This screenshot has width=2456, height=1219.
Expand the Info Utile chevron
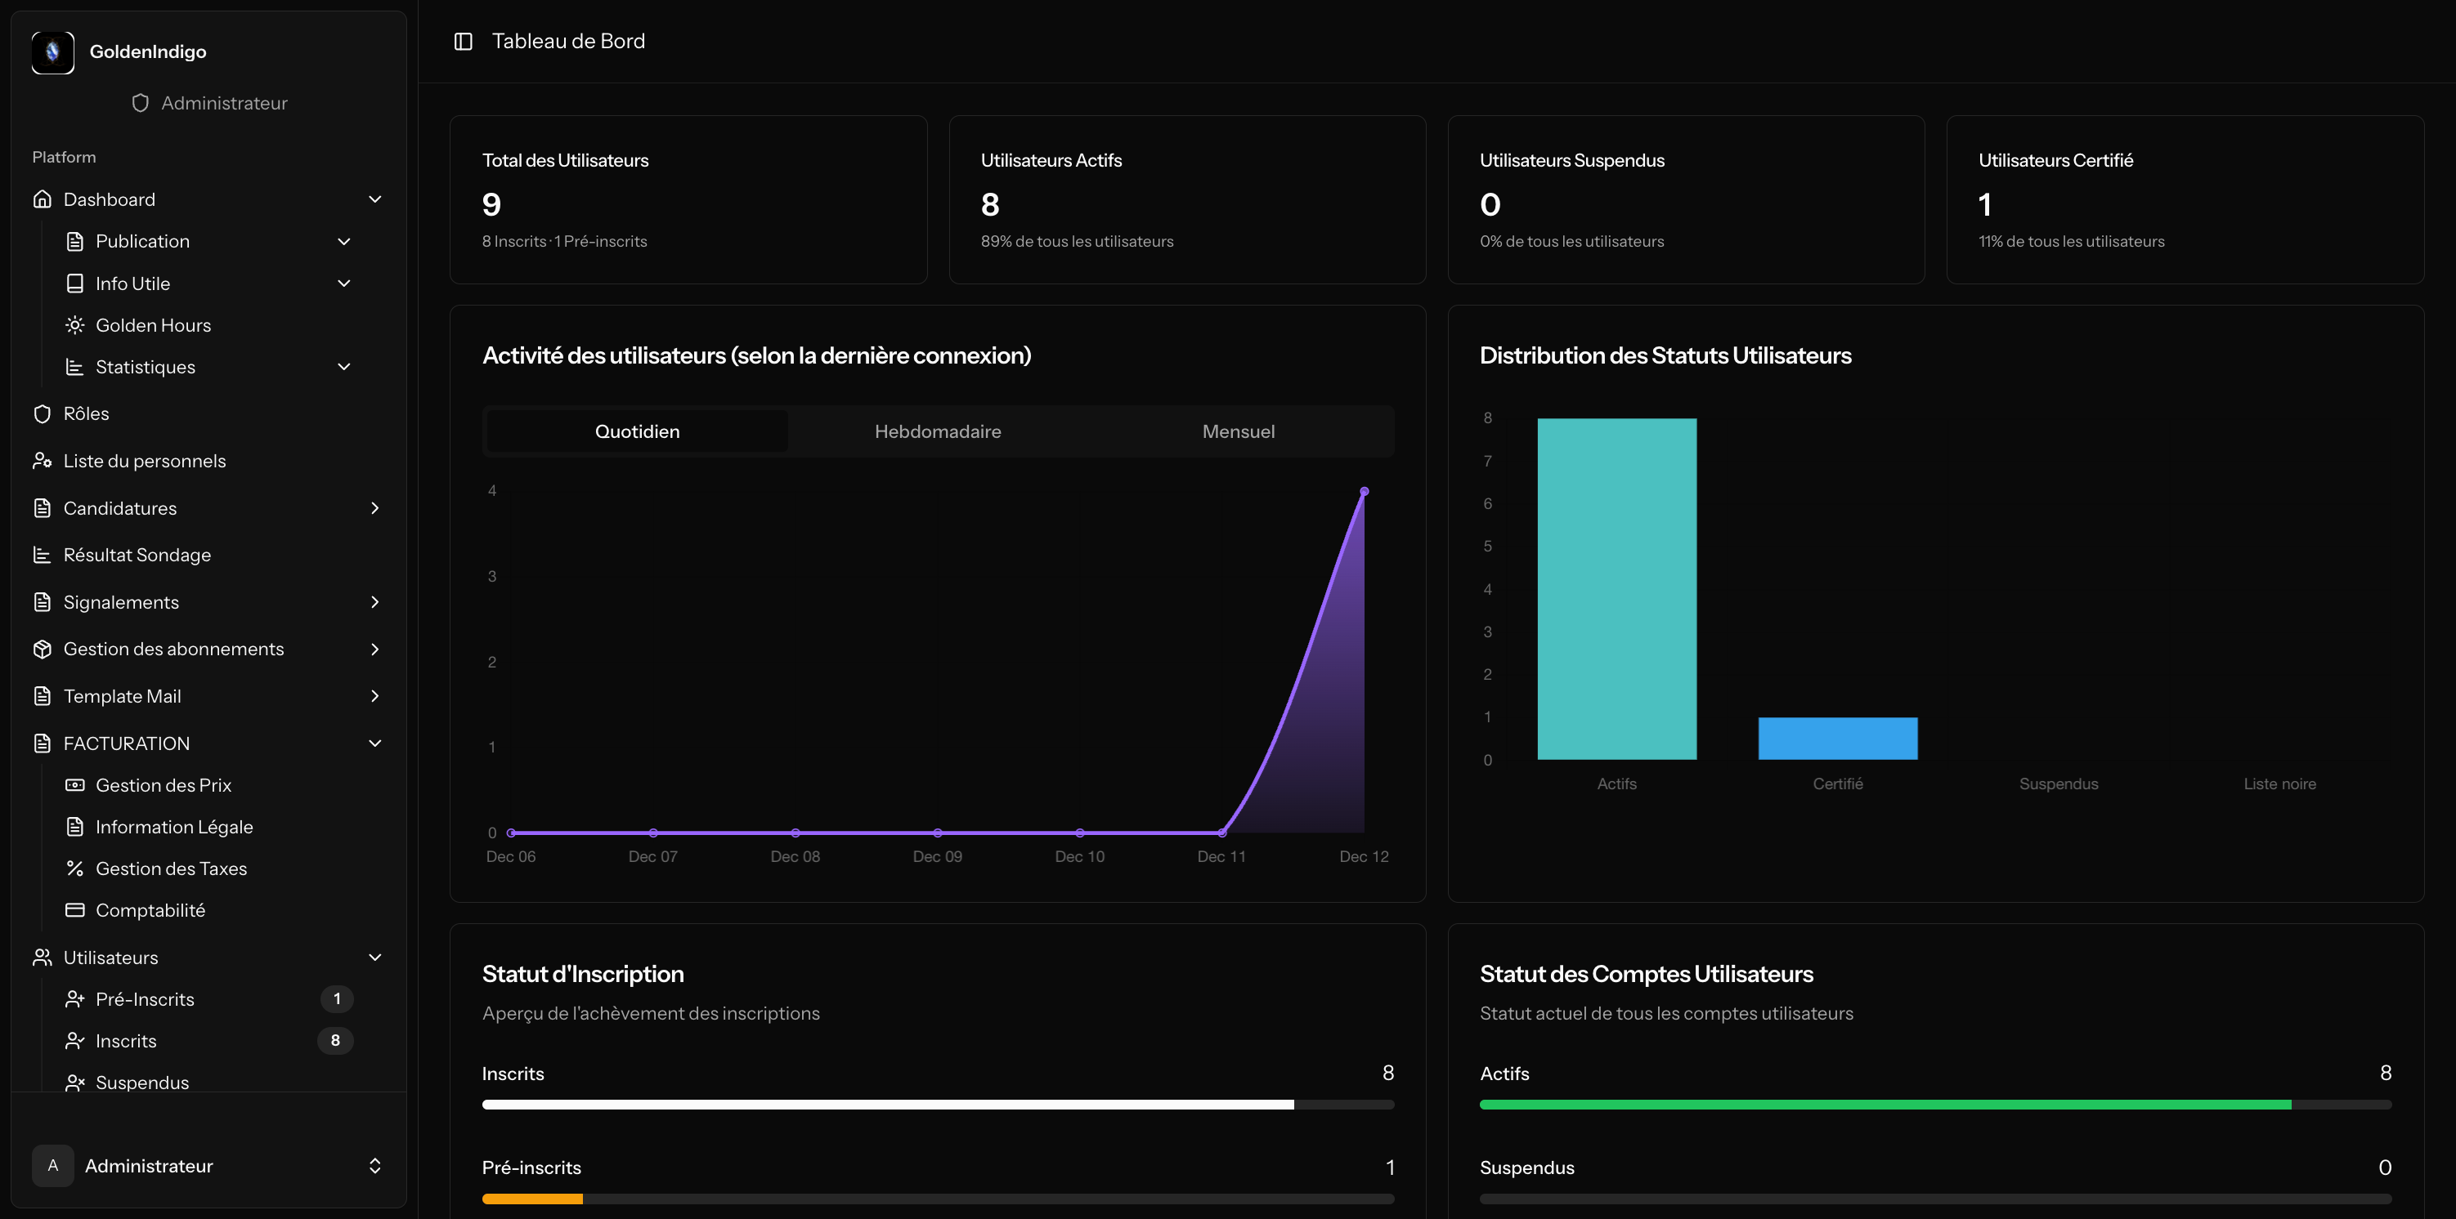(344, 283)
